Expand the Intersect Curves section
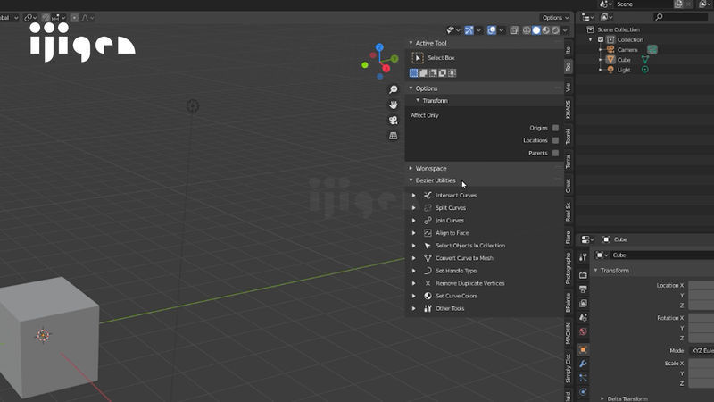Image resolution: width=714 pixels, height=402 pixels. (414, 195)
